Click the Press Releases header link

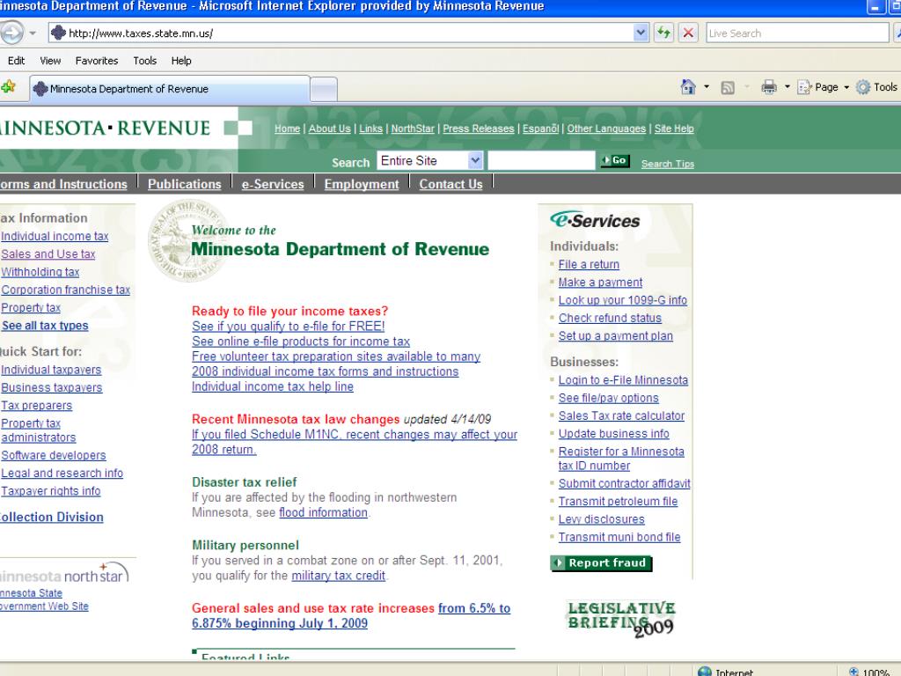478,129
